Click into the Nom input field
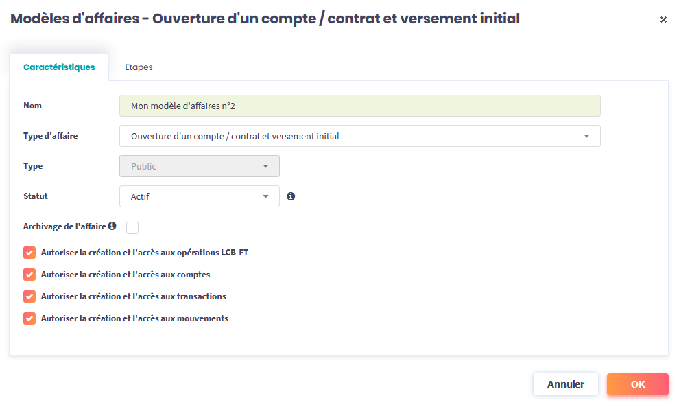This screenshot has width=679, height=407. pyautogui.click(x=359, y=106)
